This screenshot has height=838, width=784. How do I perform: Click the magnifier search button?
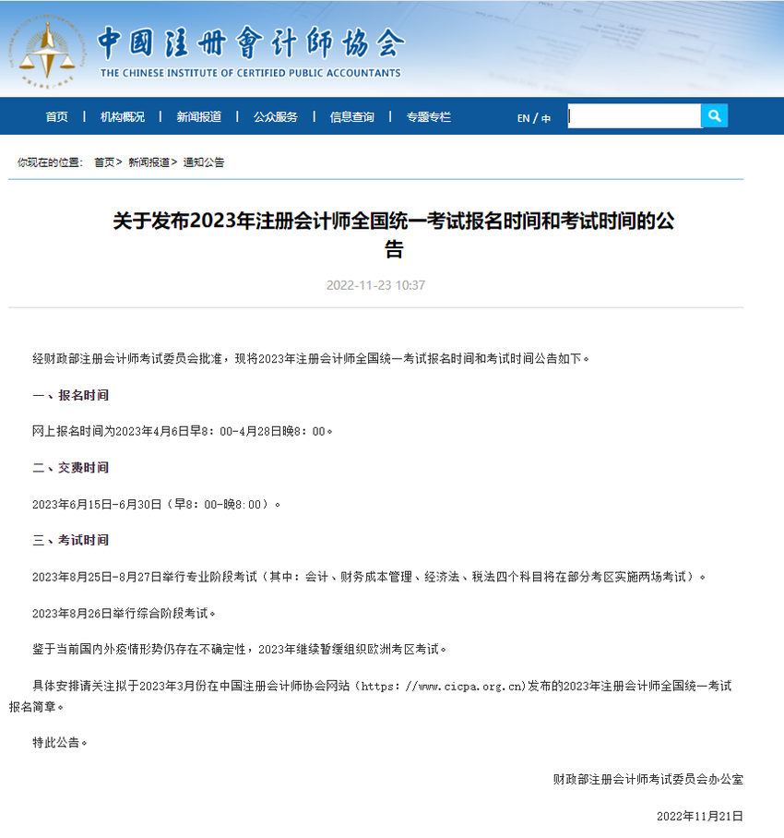[x=714, y=116]
